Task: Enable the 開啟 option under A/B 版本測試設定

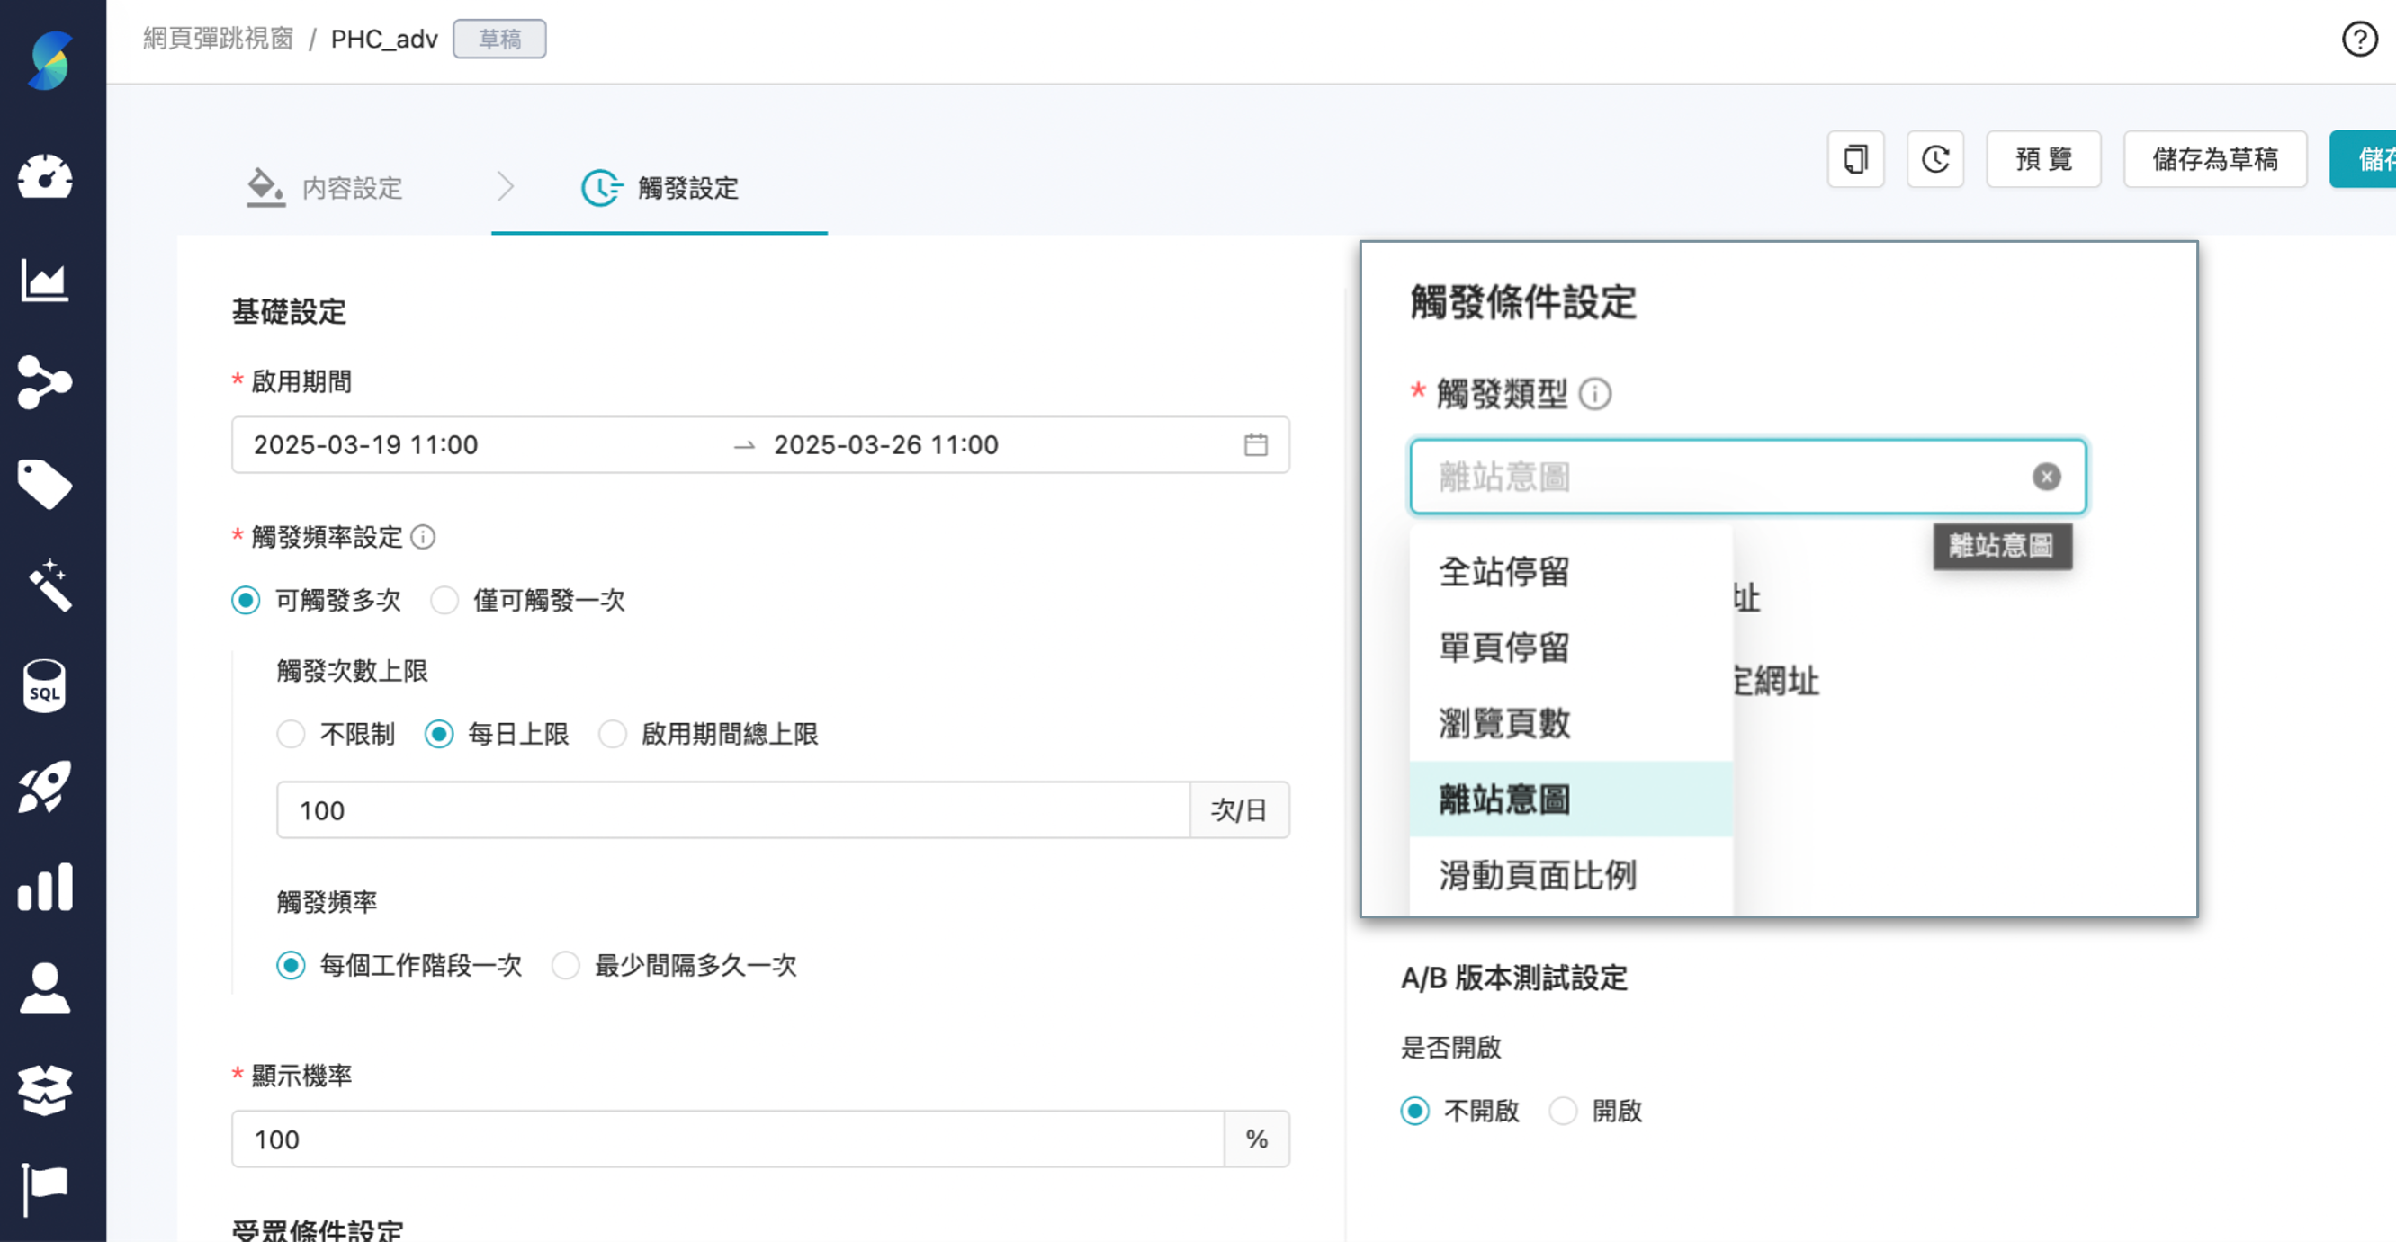Action: [1564, 1110]
